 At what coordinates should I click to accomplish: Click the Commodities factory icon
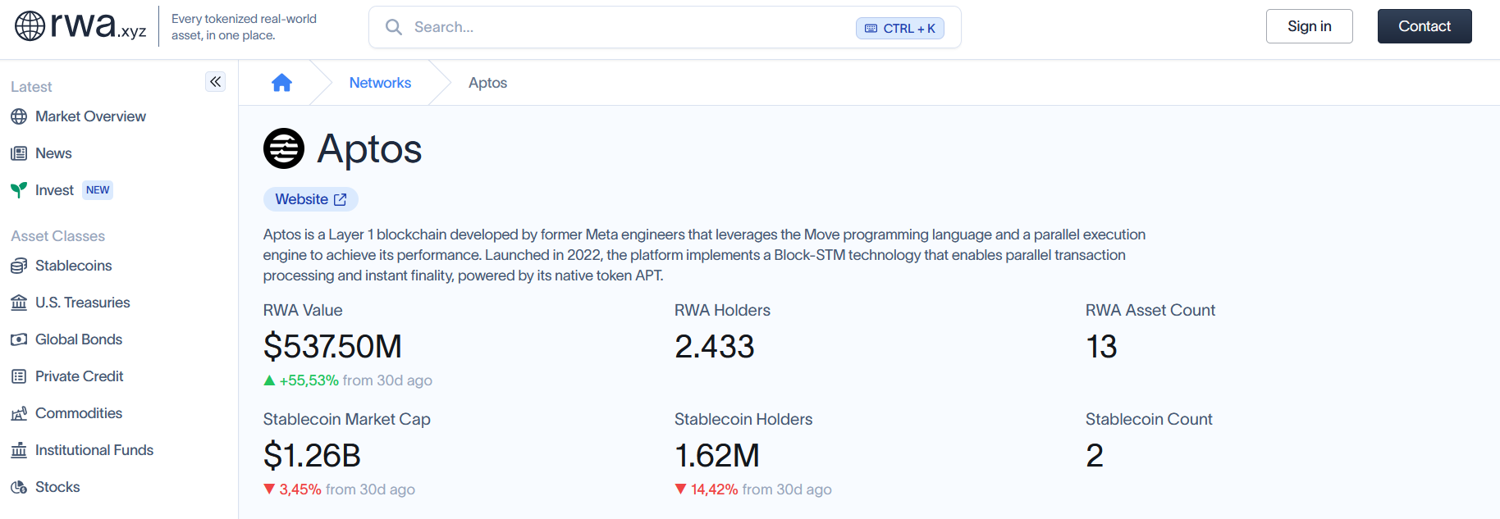click(x=19, y=413)
